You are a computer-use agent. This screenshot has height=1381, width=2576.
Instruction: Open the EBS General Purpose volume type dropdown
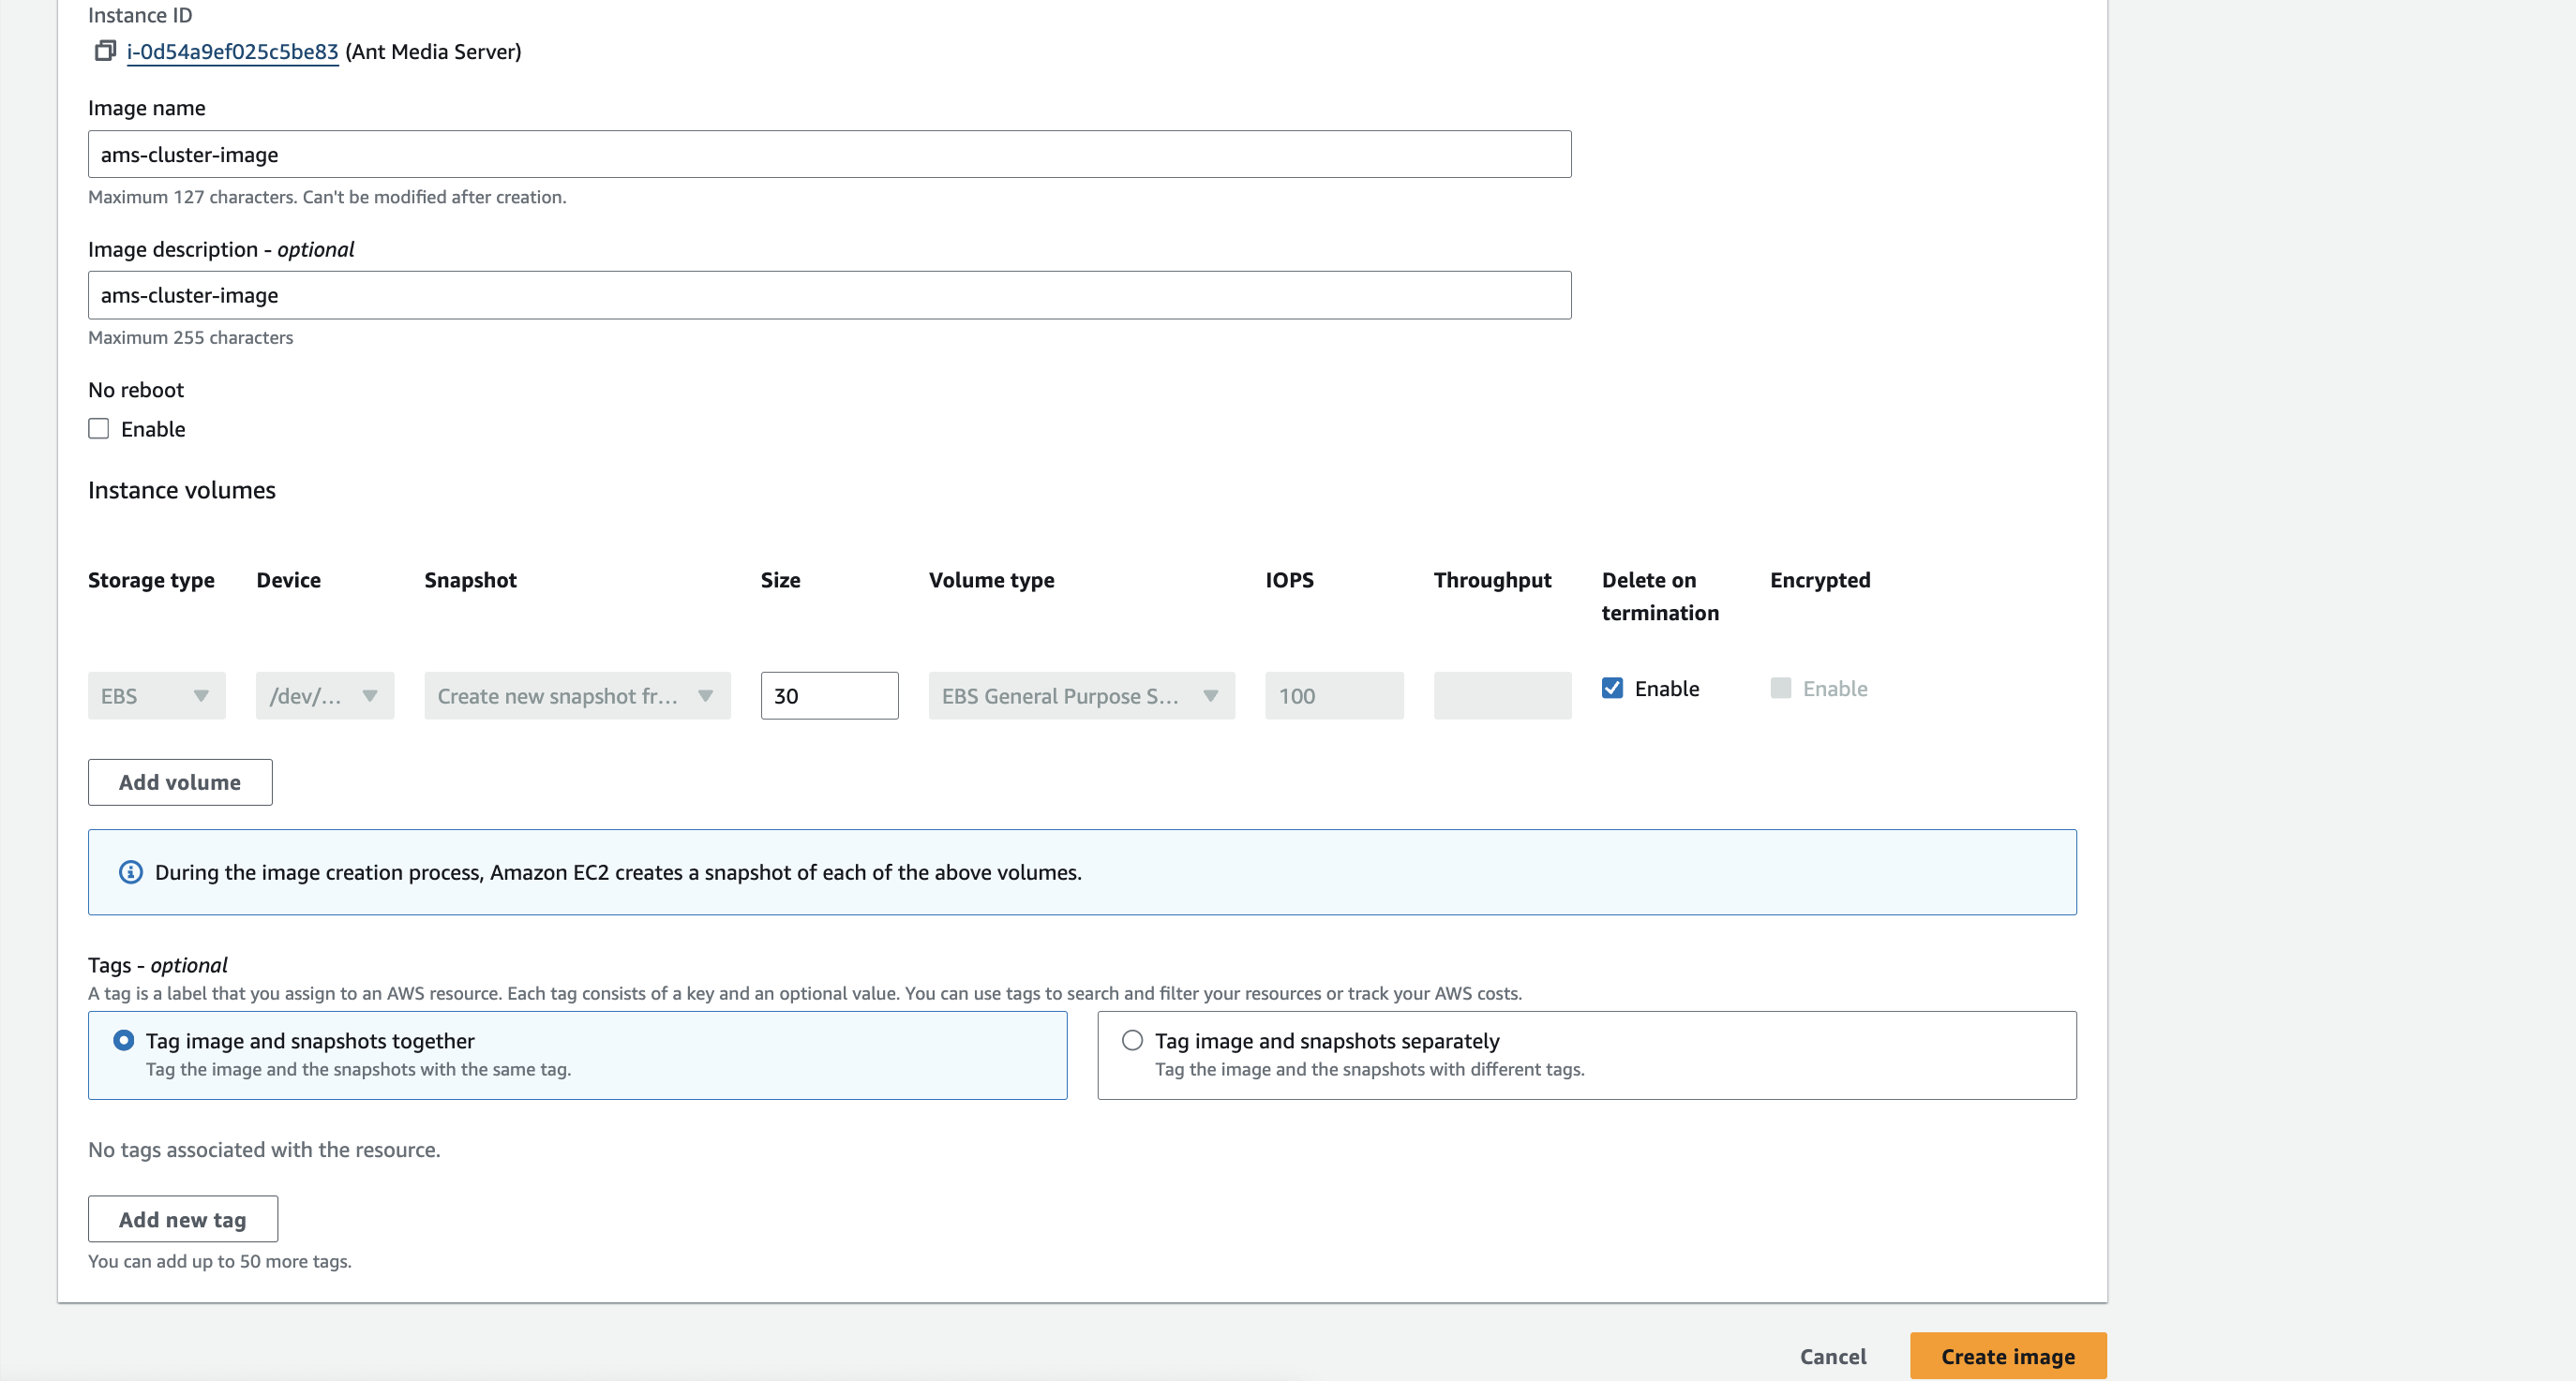click(1081, 696)
